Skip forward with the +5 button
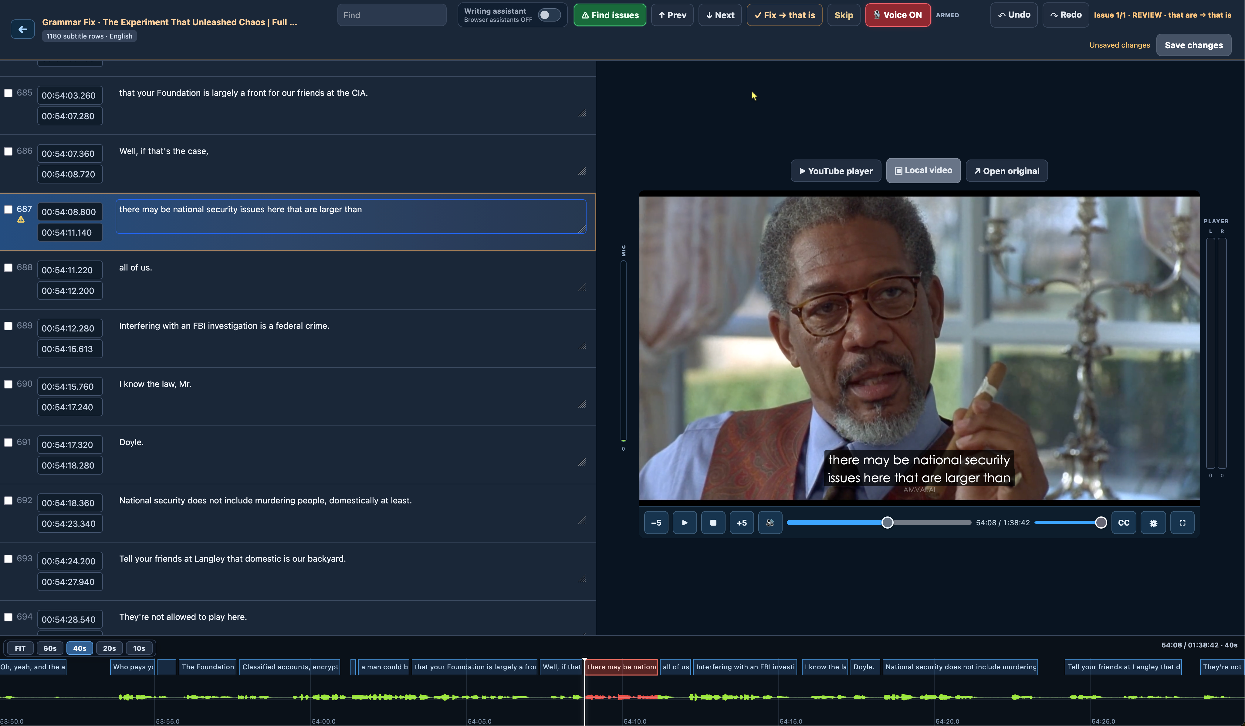This screenshot has height=726, width=1245. (742, 523)
